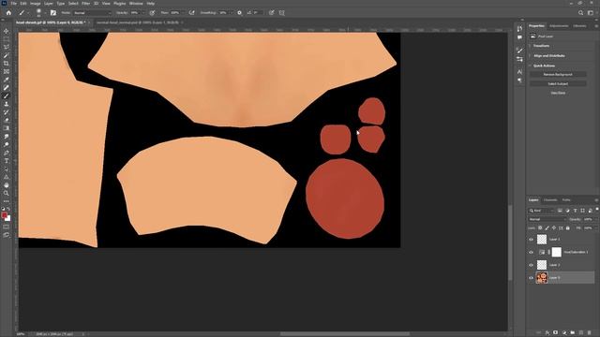Click the Remove Background button

(558, 75)
